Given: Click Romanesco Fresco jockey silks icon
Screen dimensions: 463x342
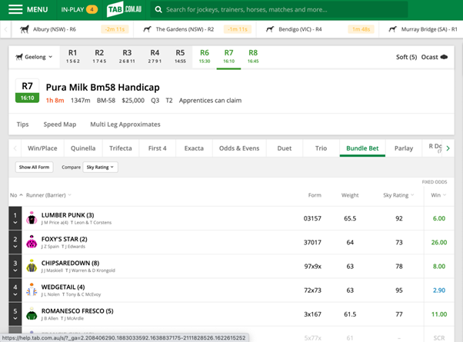Looking at the screenshot, I should [x=32, y=314].
